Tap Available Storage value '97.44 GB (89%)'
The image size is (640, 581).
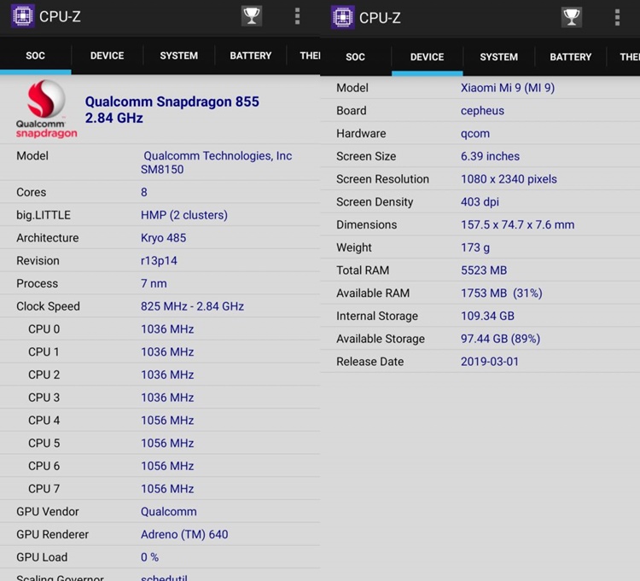point(500,339)
